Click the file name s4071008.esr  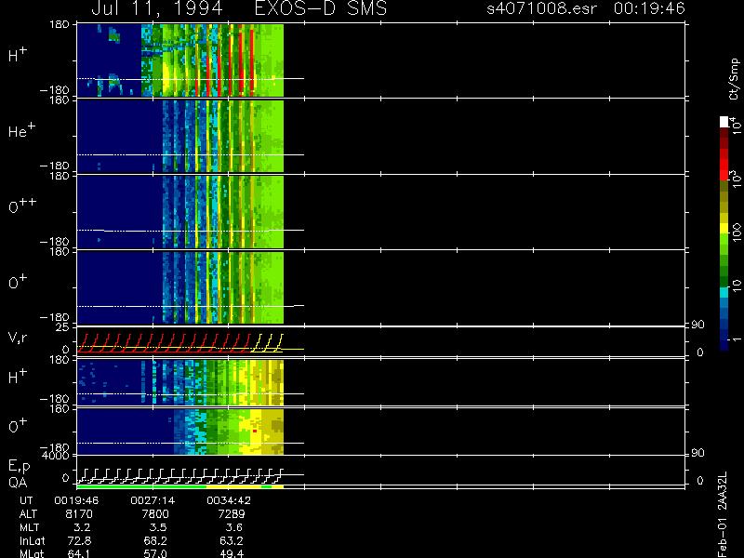[x=541, y=8]
